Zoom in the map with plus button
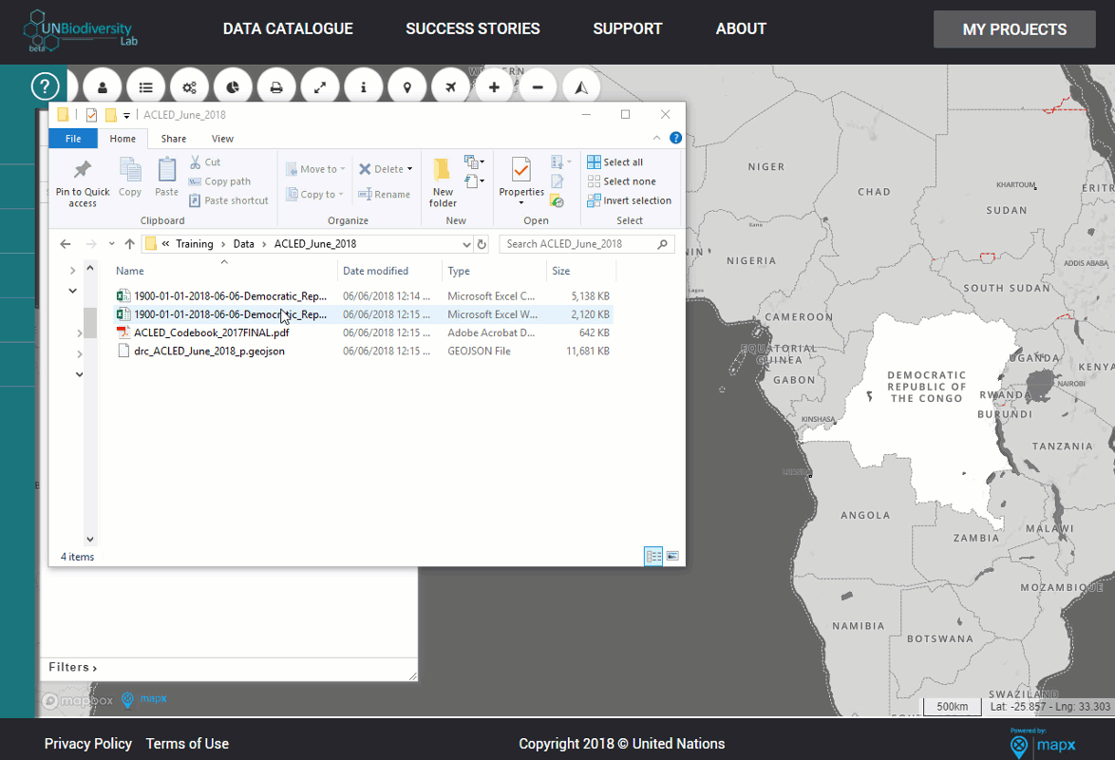The image size is (1115, 760). coord(494,87)
